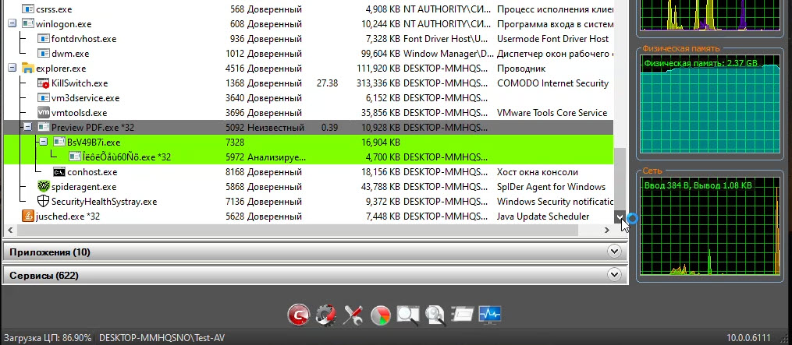The width and height of the screenshot is (792, 345).
Task: Click the 'Неизвестный' rating of Preview PDF.exe
Action: [x=275, y=127]
